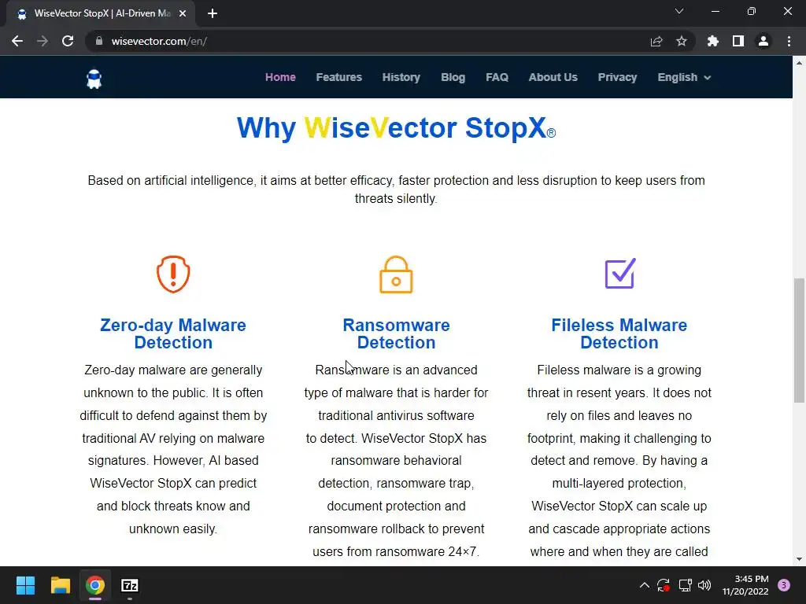Viewport: 806px width, 604px height.
Task: Open network settings tray icon
Action: pyautogui.click(x=686, y=585)
